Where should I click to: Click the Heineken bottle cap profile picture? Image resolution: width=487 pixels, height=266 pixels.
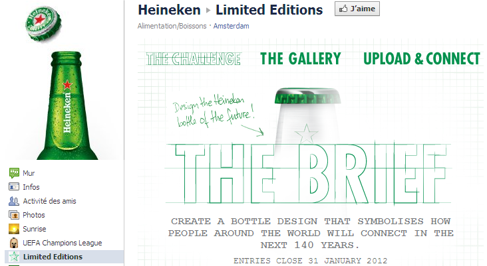(43, 24)
